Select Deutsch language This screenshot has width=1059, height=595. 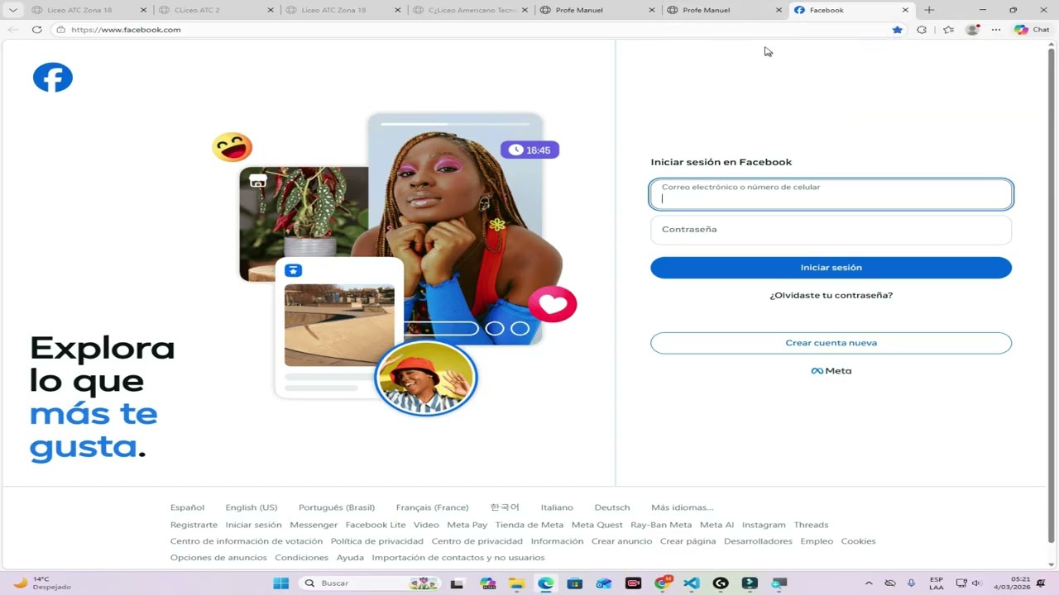pos(612,507)
